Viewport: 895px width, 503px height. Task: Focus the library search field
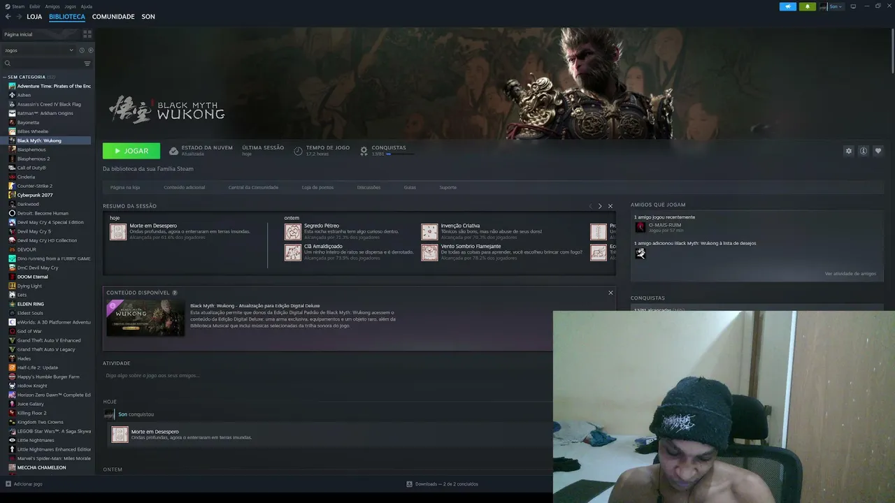coord(46,64)
